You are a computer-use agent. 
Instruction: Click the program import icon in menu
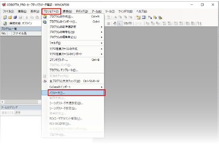pyautogui.click(x=45, y=22)
